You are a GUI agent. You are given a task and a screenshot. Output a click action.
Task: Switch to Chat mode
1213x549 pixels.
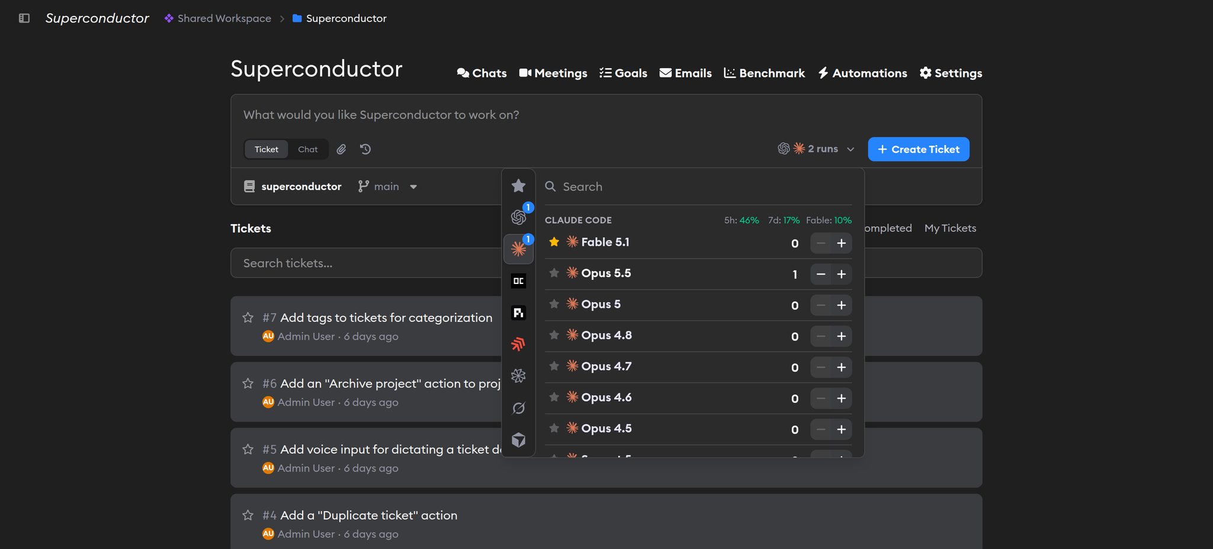tap(307, 149)
